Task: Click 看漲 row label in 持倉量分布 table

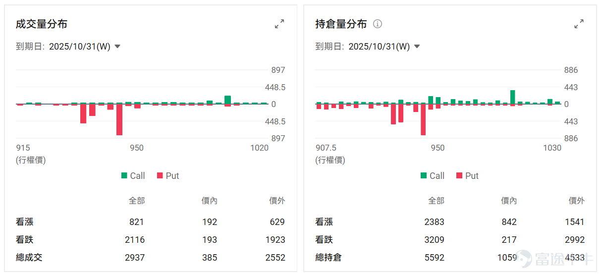Action: 324,222
